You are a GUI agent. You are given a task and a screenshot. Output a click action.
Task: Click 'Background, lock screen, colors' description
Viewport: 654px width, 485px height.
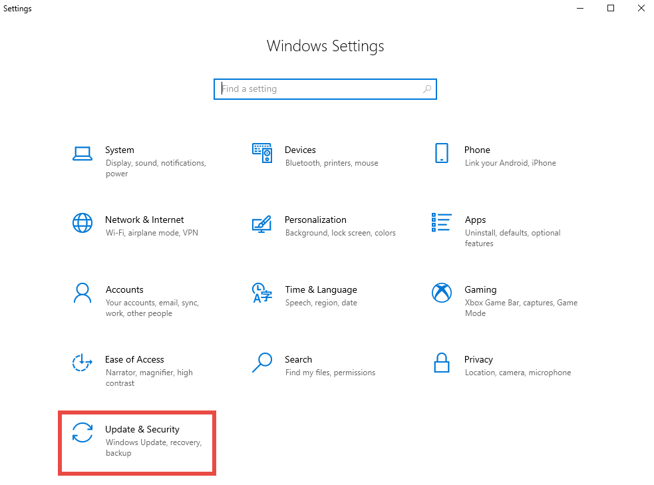point(341,233)
